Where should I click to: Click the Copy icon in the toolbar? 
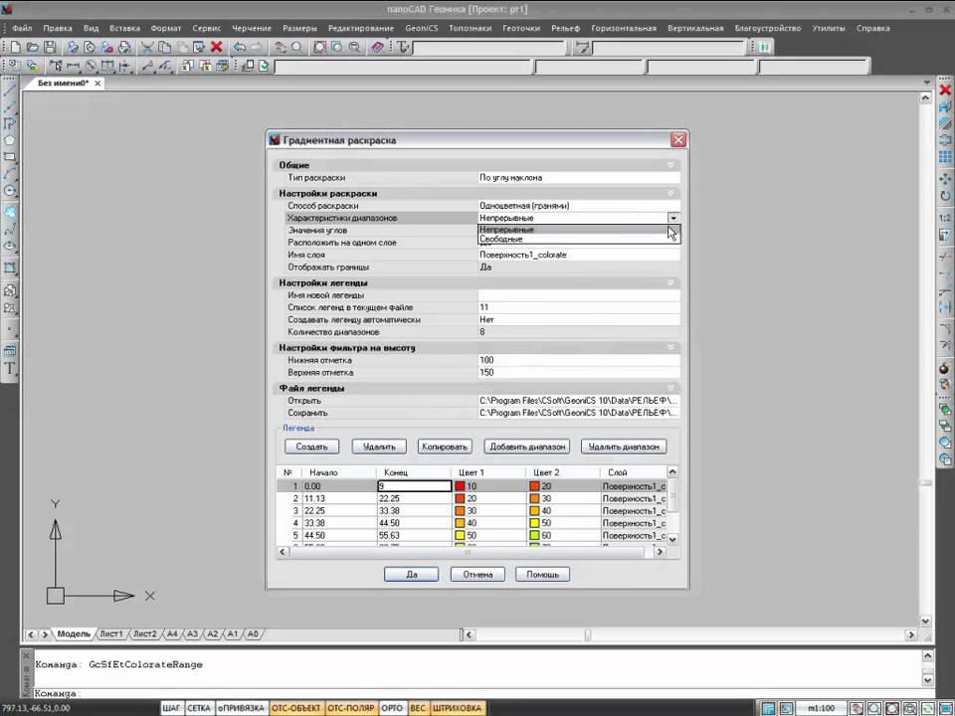point(164,47)
